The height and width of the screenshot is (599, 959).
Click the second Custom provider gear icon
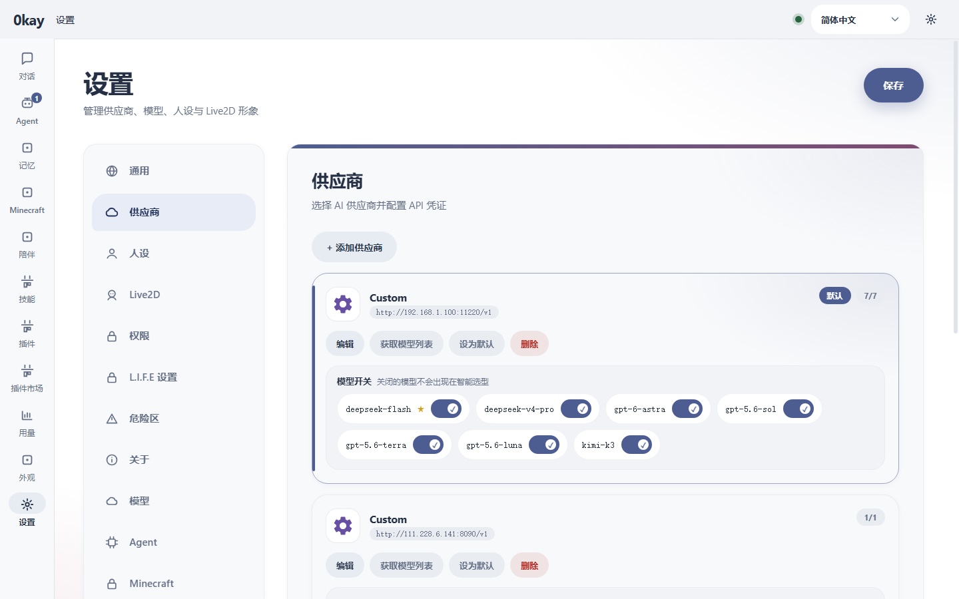coord(343,526)
